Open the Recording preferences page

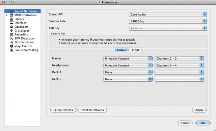click(21, 34)
